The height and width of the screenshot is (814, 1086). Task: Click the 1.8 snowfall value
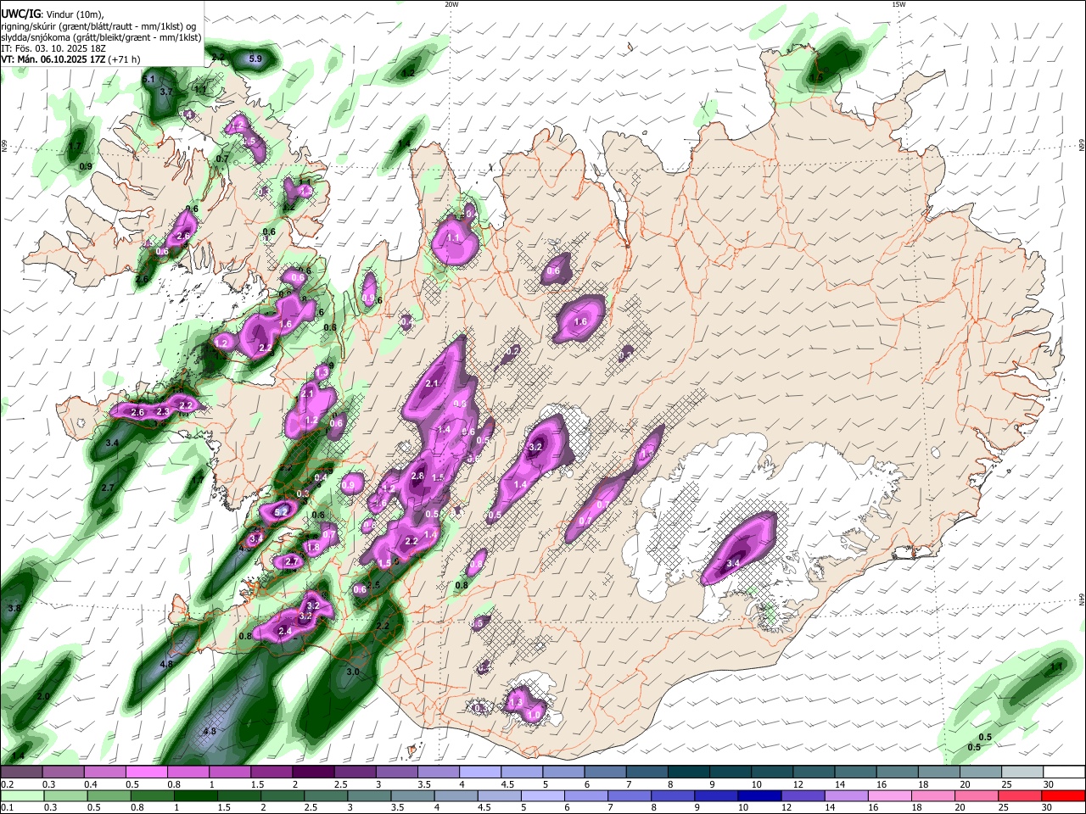point(313,548)
